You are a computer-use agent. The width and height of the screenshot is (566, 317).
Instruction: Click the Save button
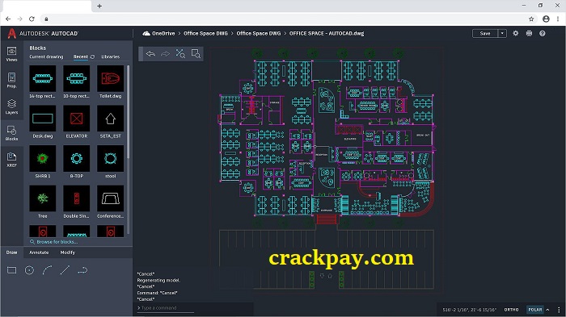coord(485,33)
